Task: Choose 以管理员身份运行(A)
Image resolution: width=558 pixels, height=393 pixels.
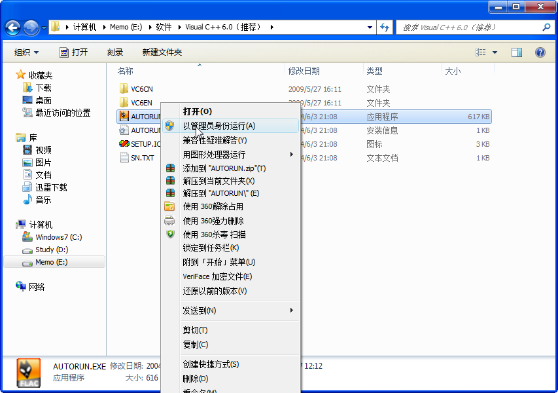Action: coord(230,126)
